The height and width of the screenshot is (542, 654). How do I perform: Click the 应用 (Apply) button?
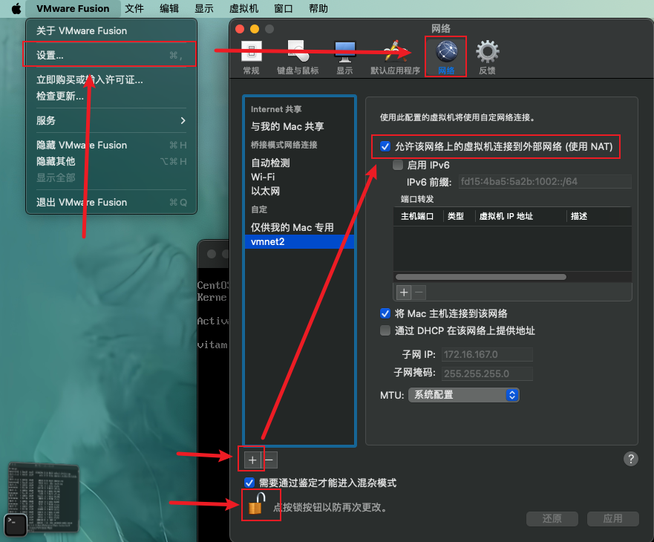[612, 519]
